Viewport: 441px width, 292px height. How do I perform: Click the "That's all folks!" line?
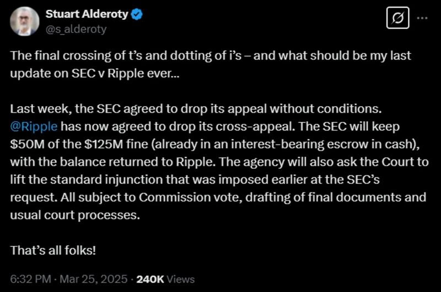(53, 250)
